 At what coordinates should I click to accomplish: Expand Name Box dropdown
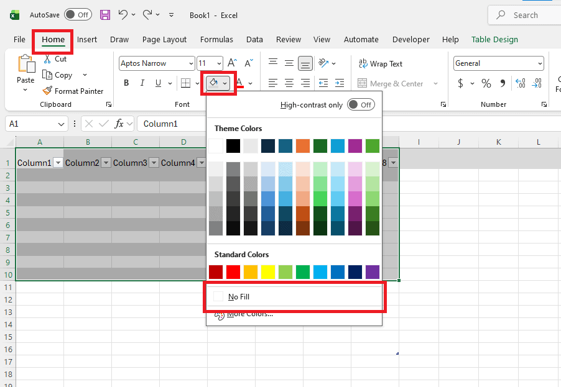pyautogui.click(x=61, y=124)
